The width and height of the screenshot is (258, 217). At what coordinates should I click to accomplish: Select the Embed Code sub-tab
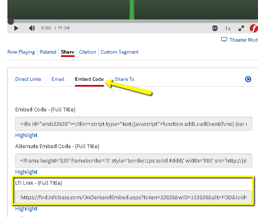(89, 79)
